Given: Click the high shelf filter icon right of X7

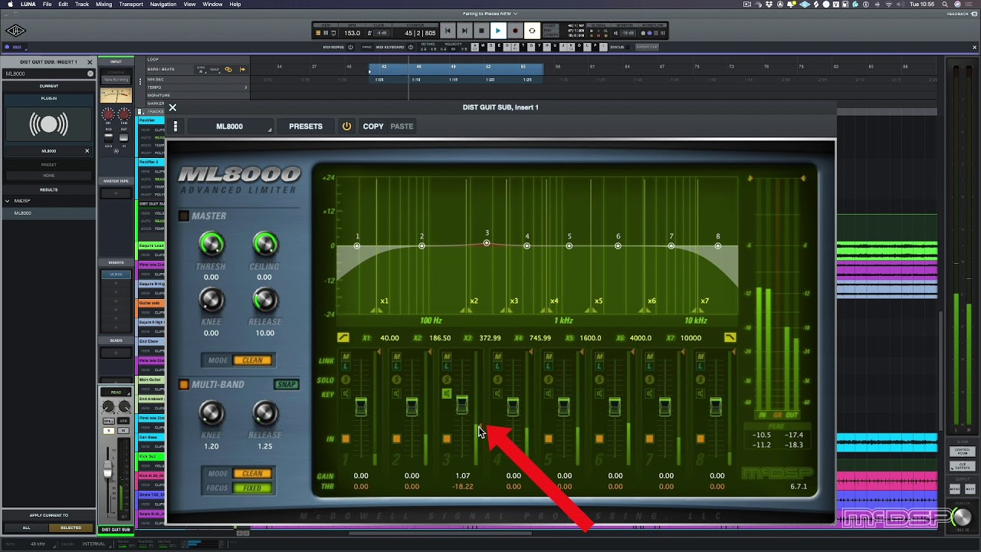Looking at the screenshot, I should (x=730, y=337).
